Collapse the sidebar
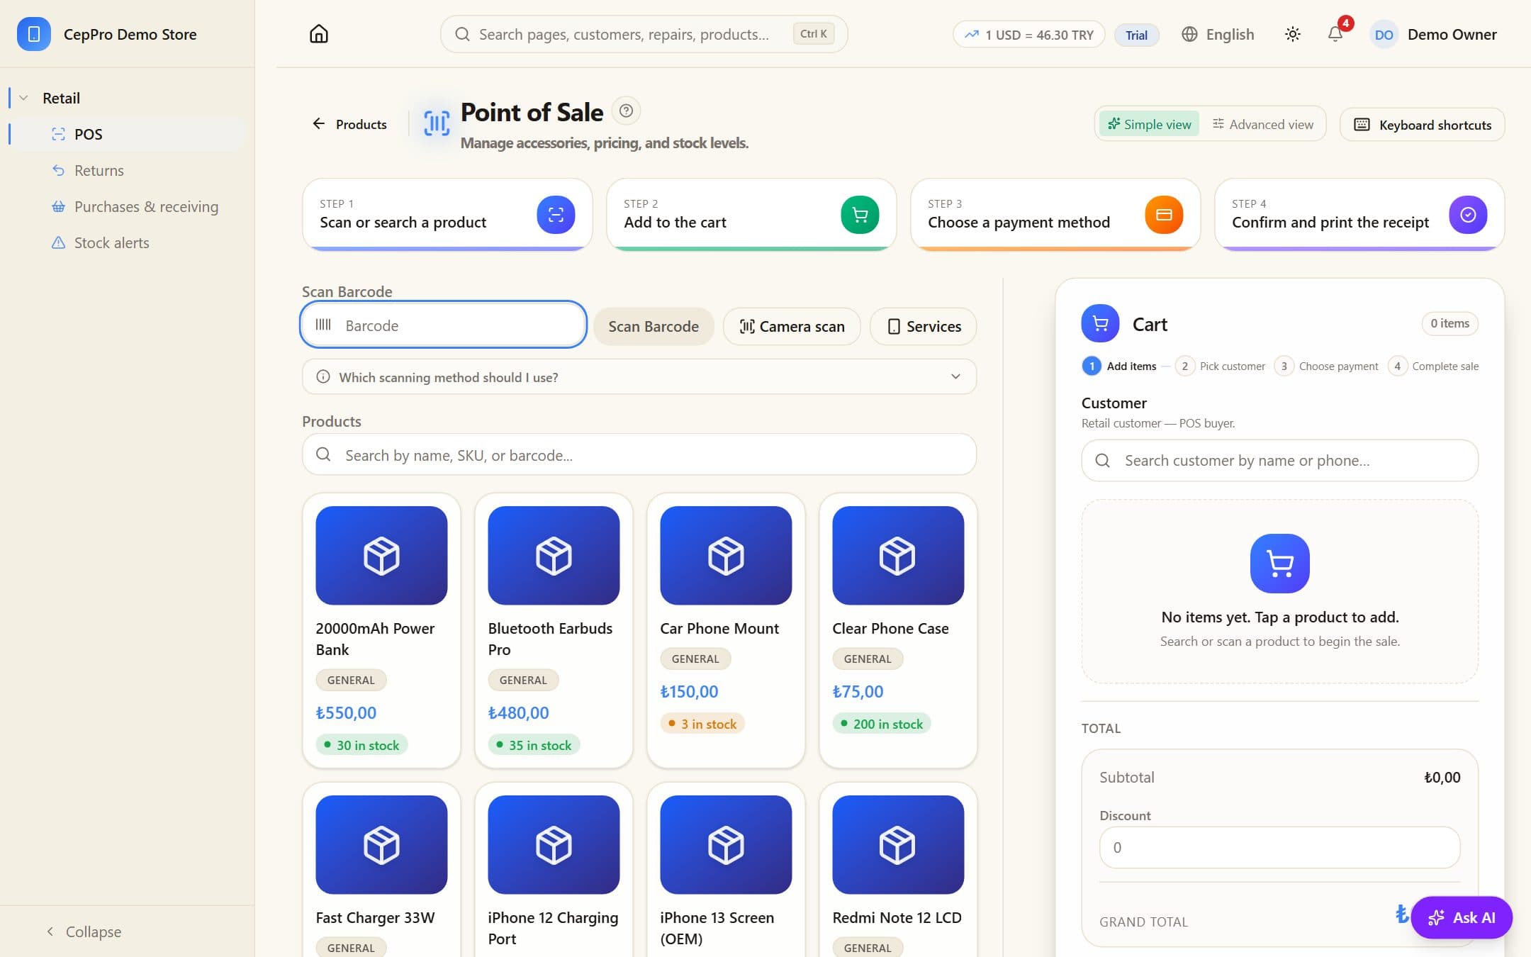Viewport: 1531px width, 957px height. (84, 931)
